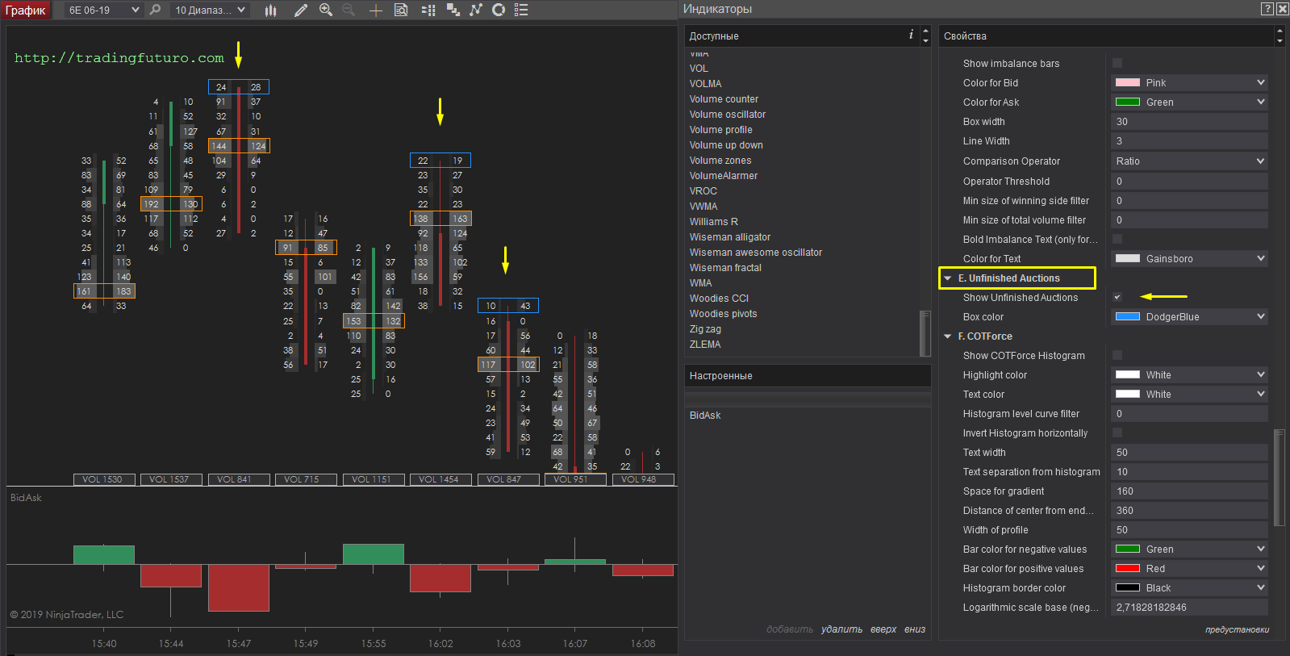The image size is (1290, 656).
Task: Click the zoom in magnifier icon
Action: tap(326, 10)
